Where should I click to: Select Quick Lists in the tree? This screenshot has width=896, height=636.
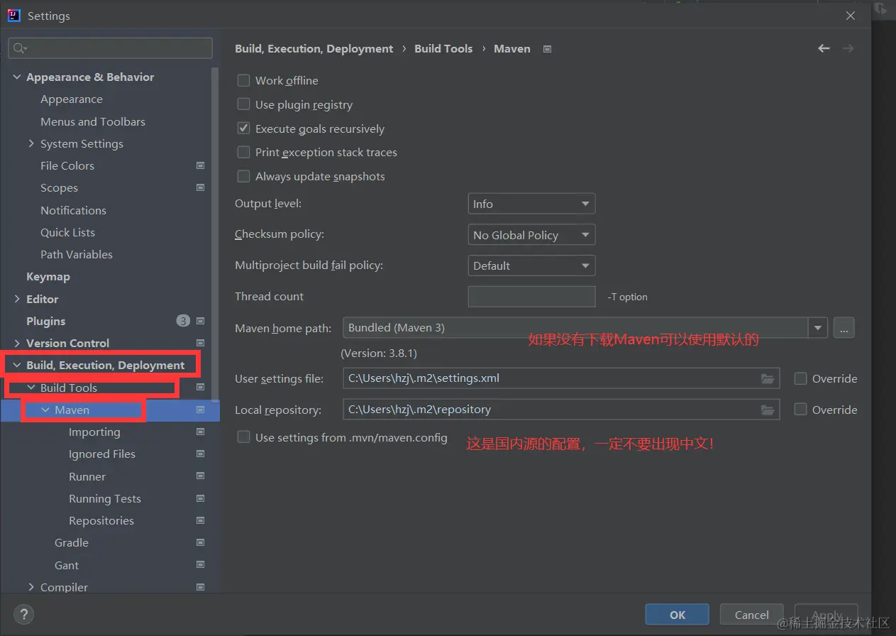pos(67,232)
